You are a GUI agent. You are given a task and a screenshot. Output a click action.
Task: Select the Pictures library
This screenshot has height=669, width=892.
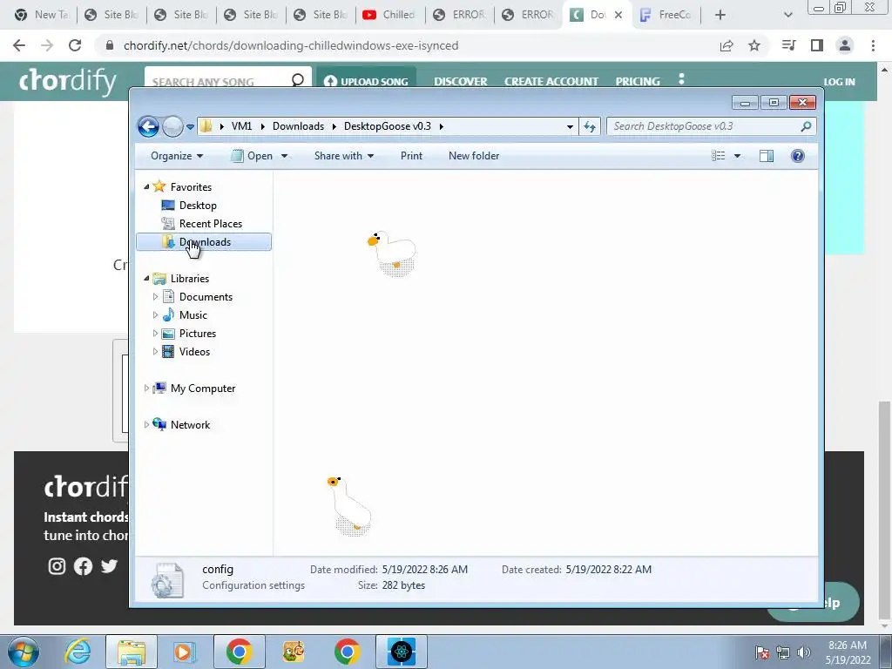coord(197,334)
